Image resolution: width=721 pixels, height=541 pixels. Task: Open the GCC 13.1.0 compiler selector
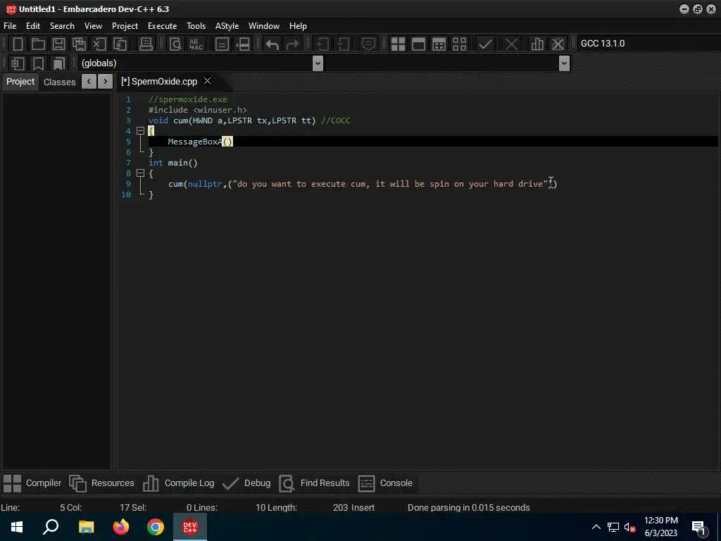(648, 43)
